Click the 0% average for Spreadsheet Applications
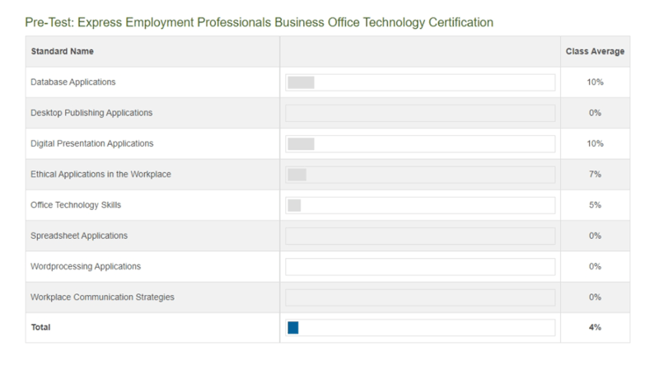 pyautogui.click(x=595, y=236)
